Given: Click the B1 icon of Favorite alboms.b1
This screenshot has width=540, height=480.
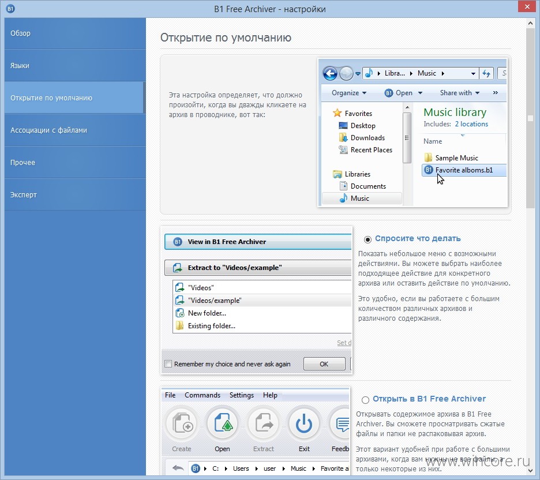Looking at the screenshot, I should click(429, 170).
